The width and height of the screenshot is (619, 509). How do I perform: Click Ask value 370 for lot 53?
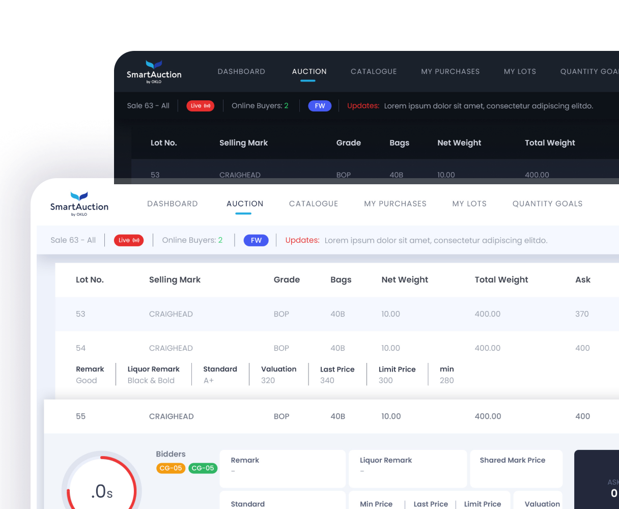tap(582, 314)
